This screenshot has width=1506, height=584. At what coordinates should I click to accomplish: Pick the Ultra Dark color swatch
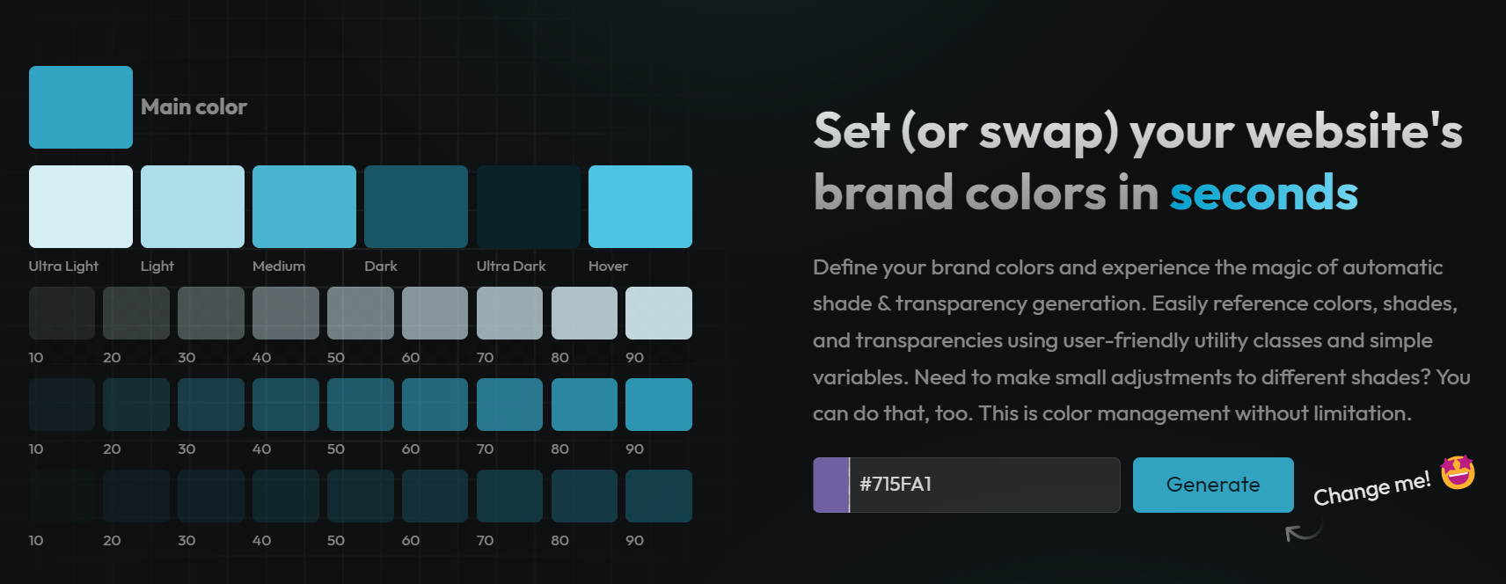[528, 207]
